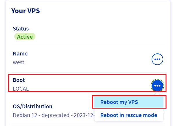Click the partially hidden OS row button

163,112
